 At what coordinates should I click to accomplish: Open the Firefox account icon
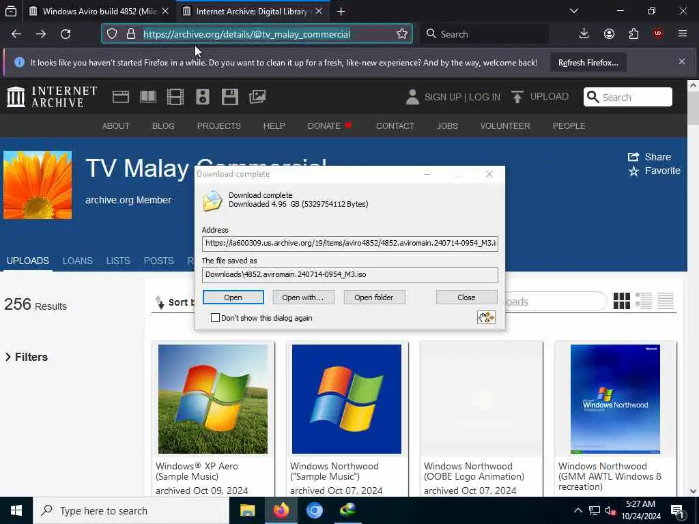(609, 34)
